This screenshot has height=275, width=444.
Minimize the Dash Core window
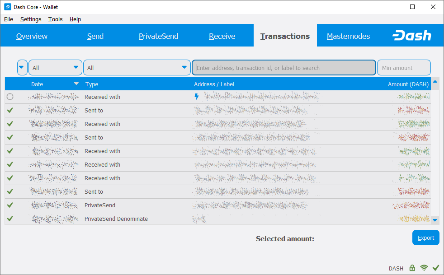[392, 7]
